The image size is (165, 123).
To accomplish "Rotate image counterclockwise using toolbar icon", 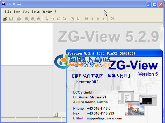I will tap(59, 19).
